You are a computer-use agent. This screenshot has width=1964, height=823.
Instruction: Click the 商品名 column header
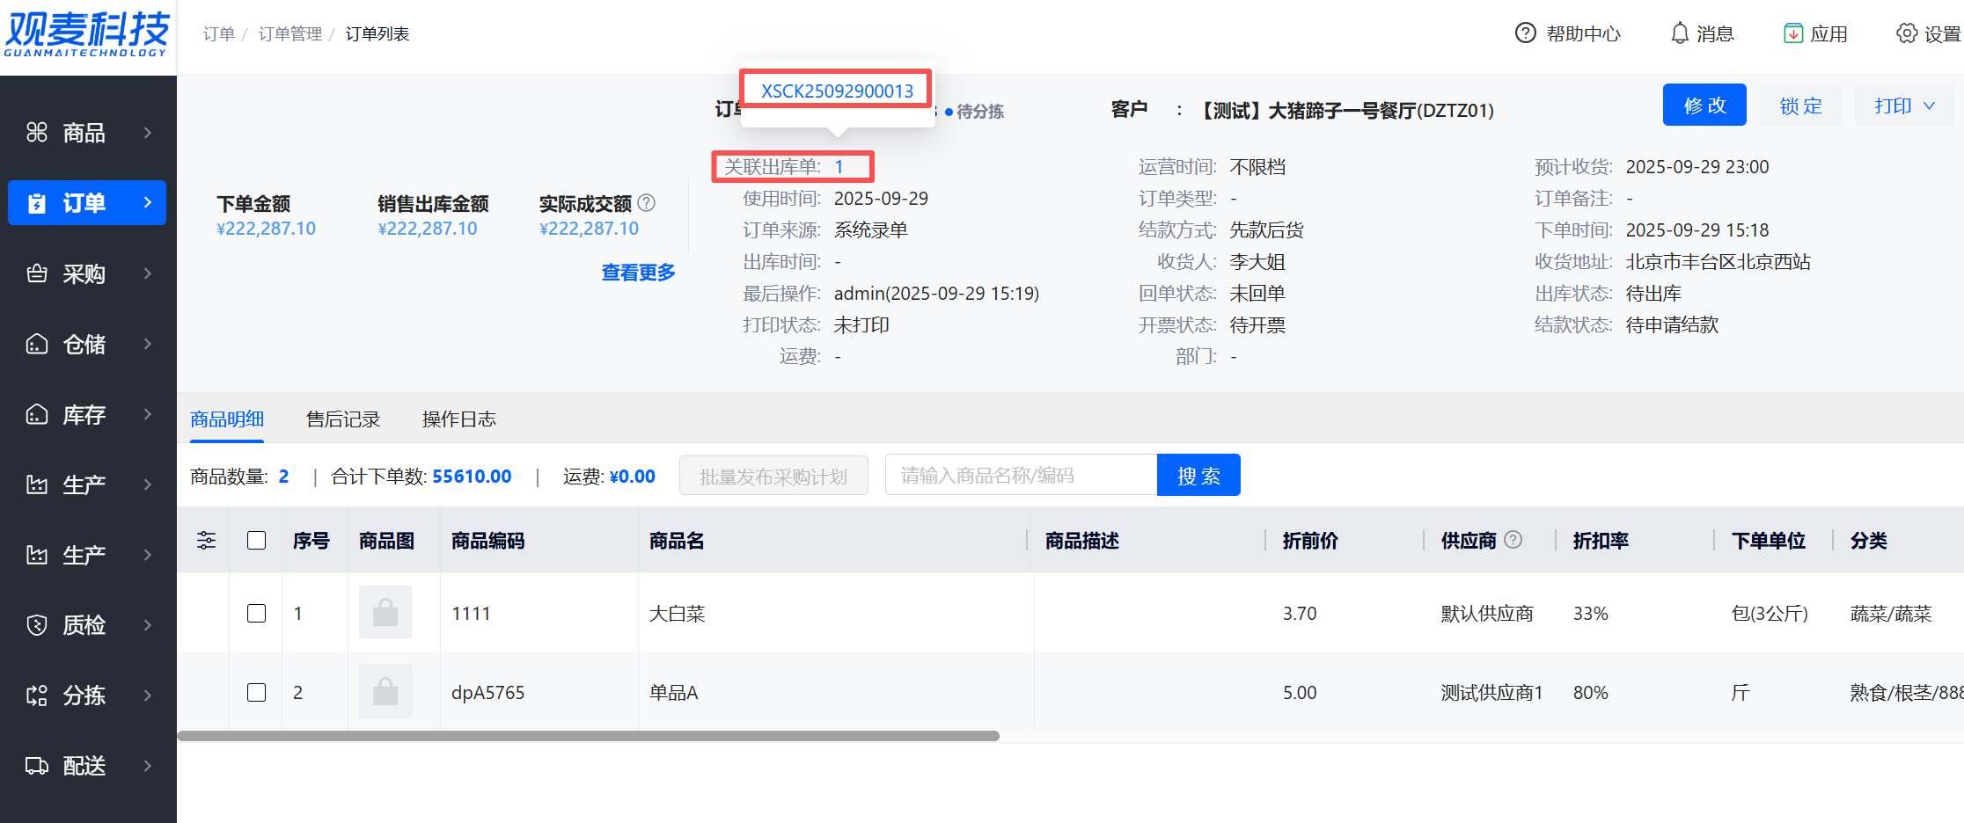[677, 541]
